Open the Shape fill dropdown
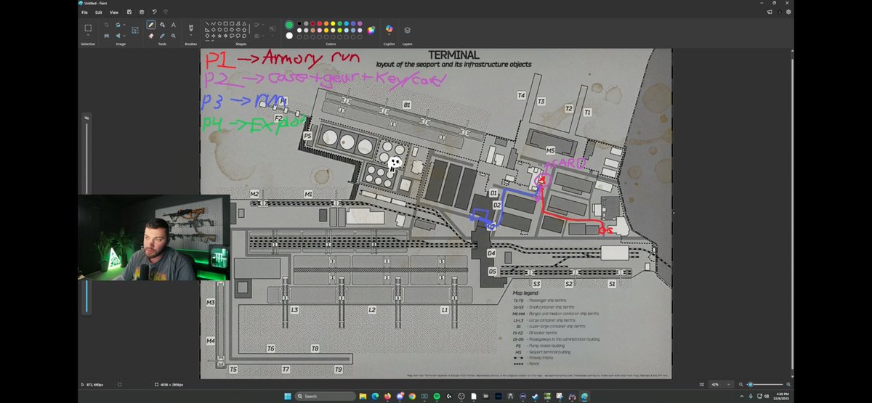872x403 pixels. 259,36
